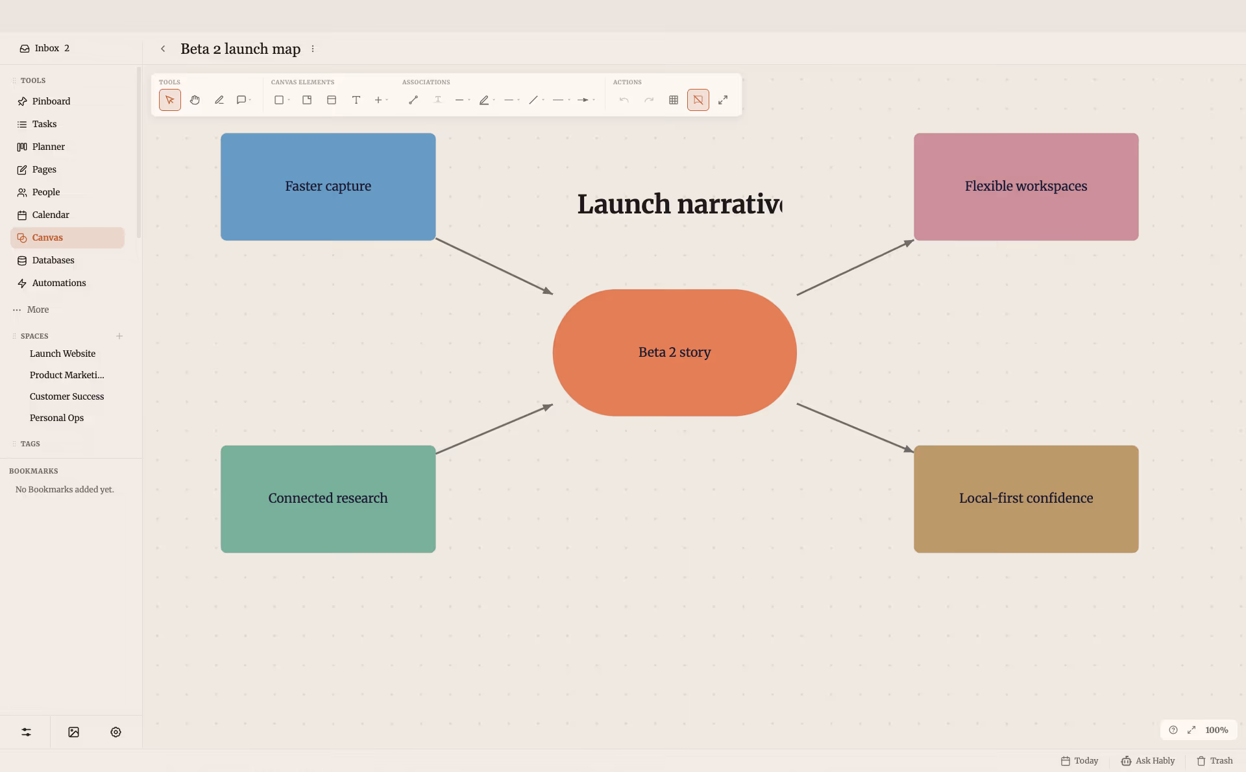Viewport: 1246px width, 772px height.
Task: Open the settings gear icon
Action: pyautogui.click(x=116, y=732)
